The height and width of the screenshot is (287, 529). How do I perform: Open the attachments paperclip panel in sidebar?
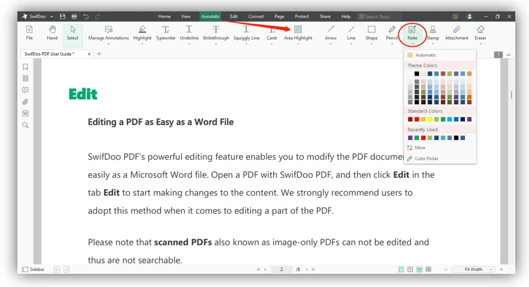[x=25, y=102]
